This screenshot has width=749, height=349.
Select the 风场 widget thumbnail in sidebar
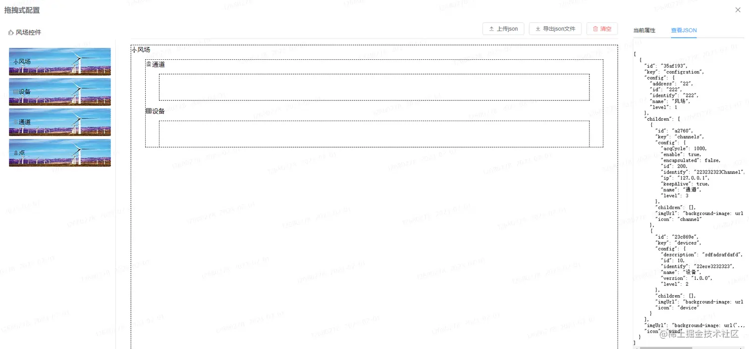click(x=60, y=61)
